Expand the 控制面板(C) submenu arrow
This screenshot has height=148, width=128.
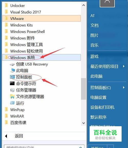(x=124, y=88)
